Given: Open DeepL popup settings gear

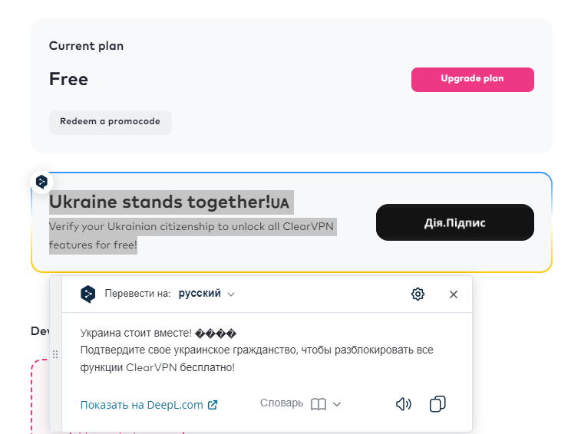Looking at the screenshot, I should click(418, 294).
